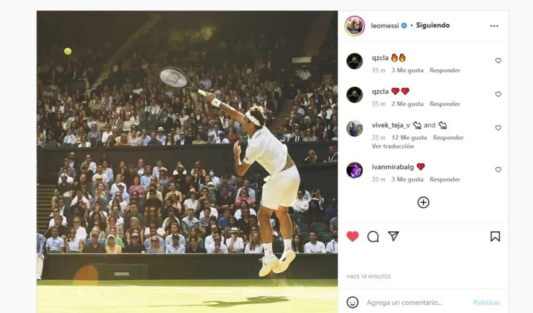The height and width of the screenshot is (313, 533).
Task: Open the three-dot post options menu
Action: [x=494, y=26]
